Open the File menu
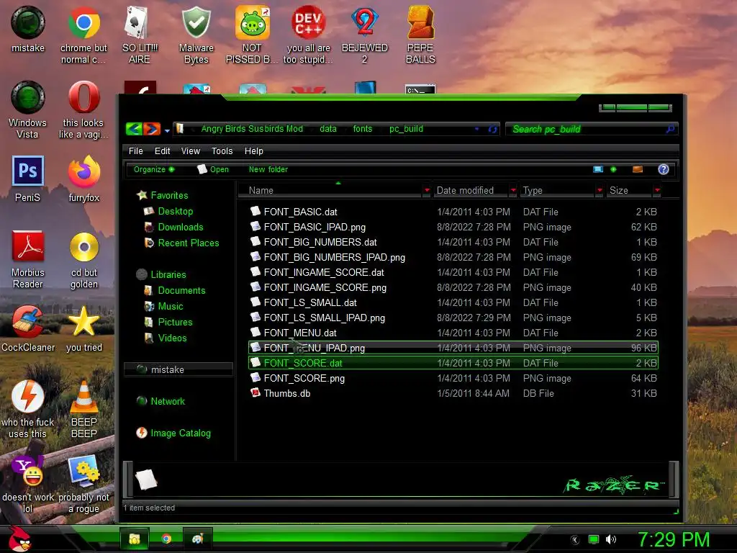 coord(136,151)
